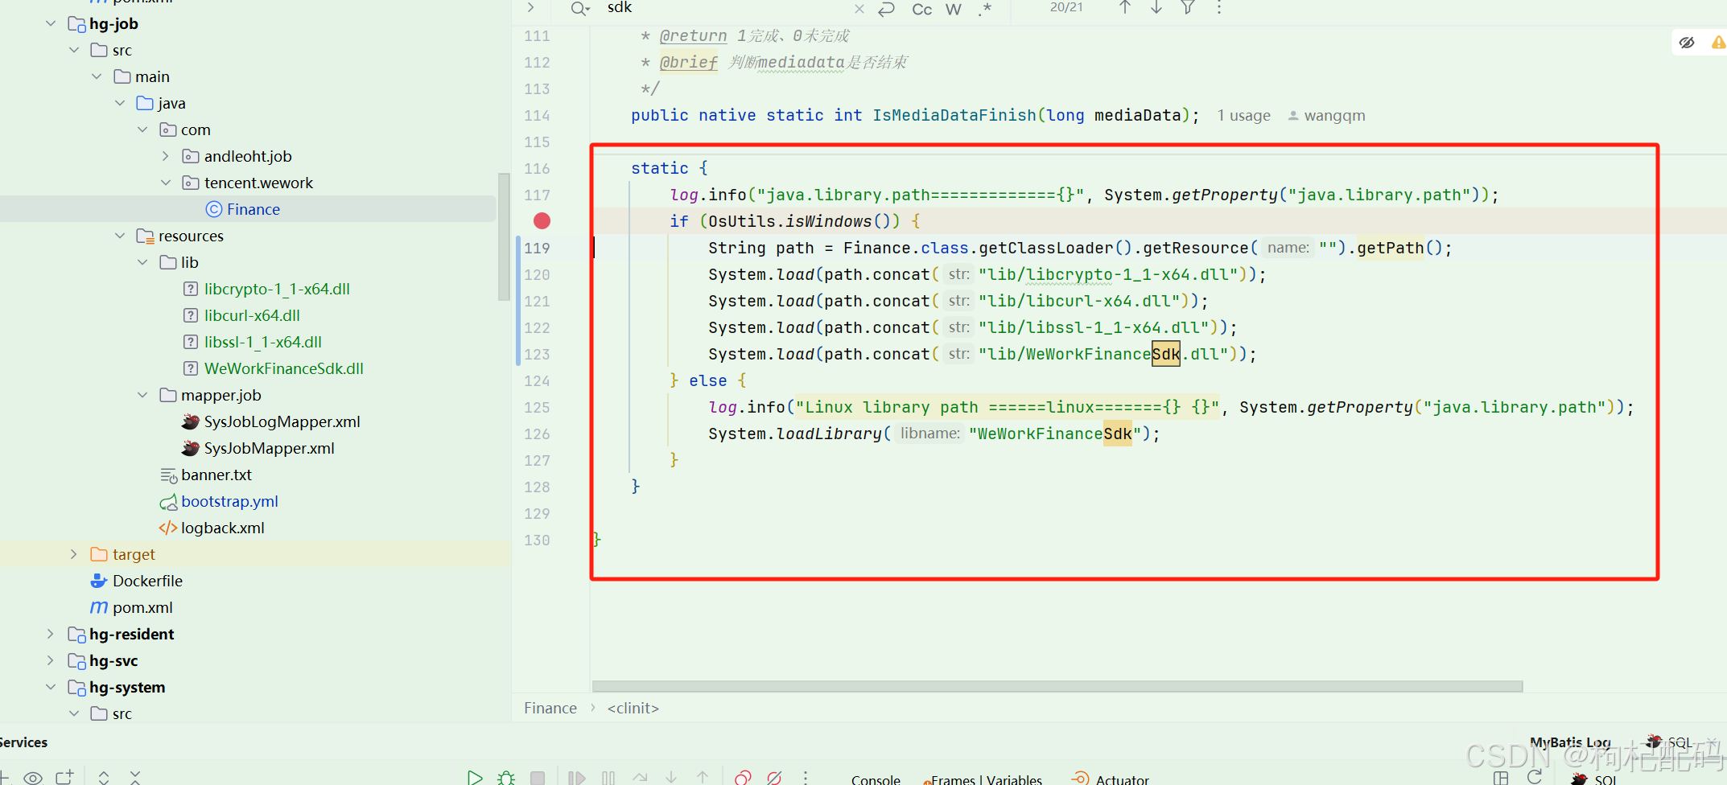Viewport: 1727px width, 785px height.
Task: Switch to the Console tab
Action: tap(876, 779)
